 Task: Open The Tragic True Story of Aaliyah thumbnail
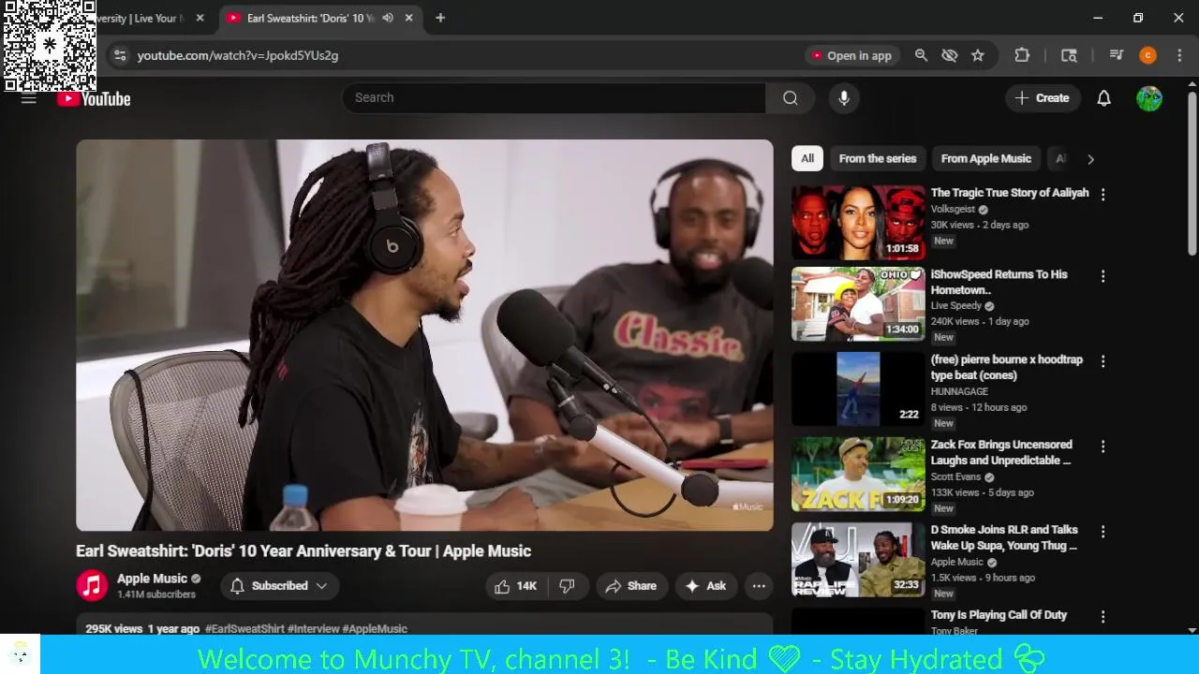tap(858, 223)
